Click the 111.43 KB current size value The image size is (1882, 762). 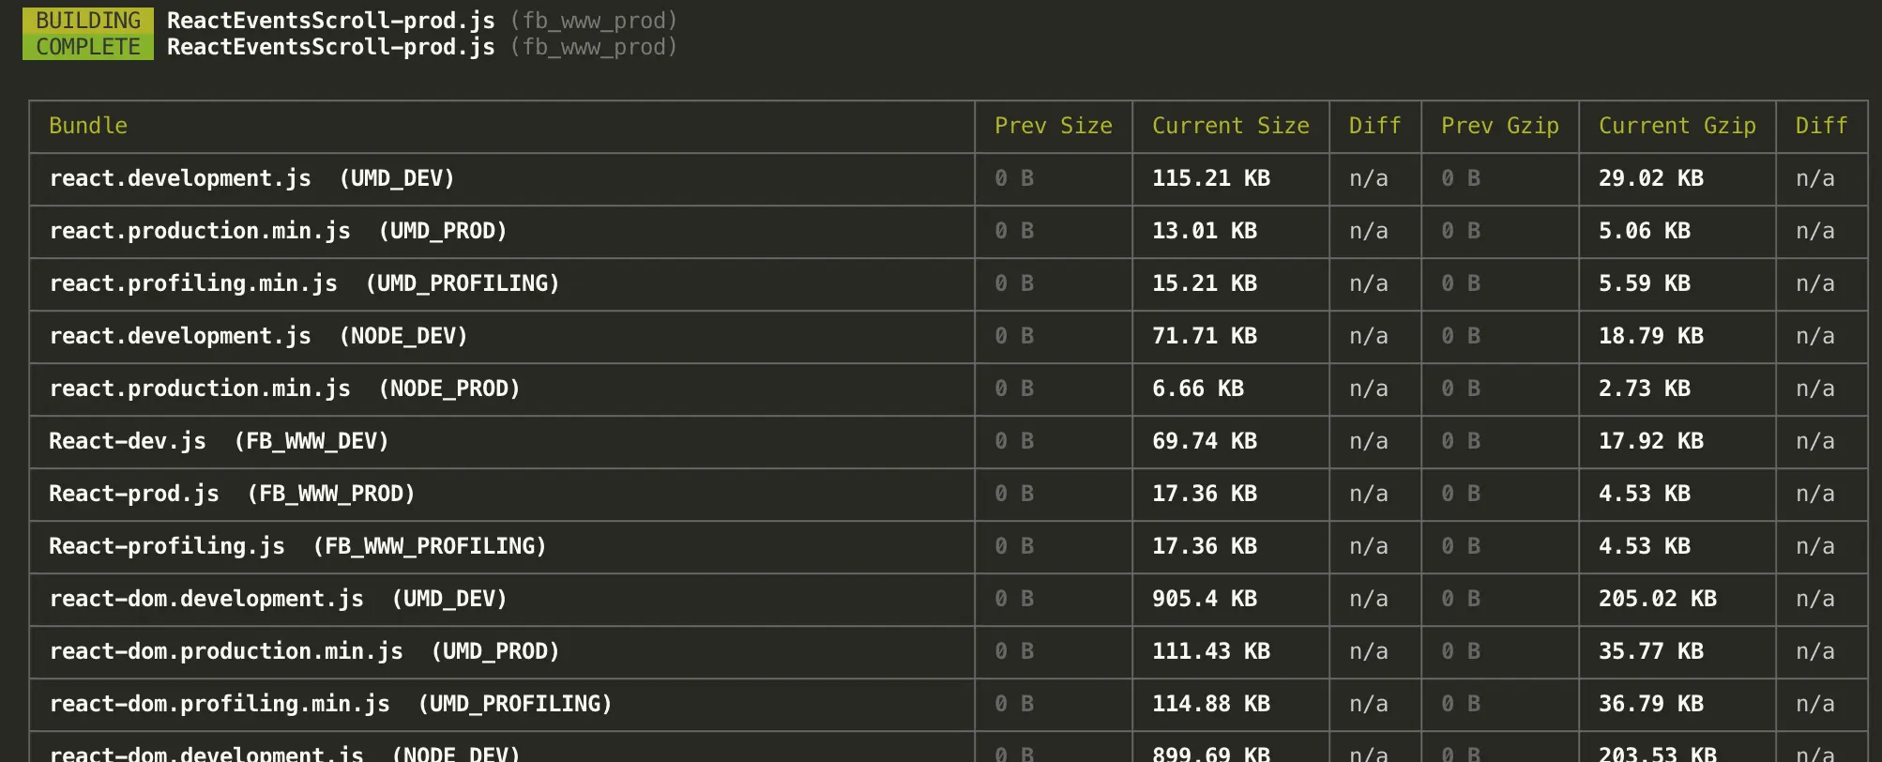[x=1211, y=651]
